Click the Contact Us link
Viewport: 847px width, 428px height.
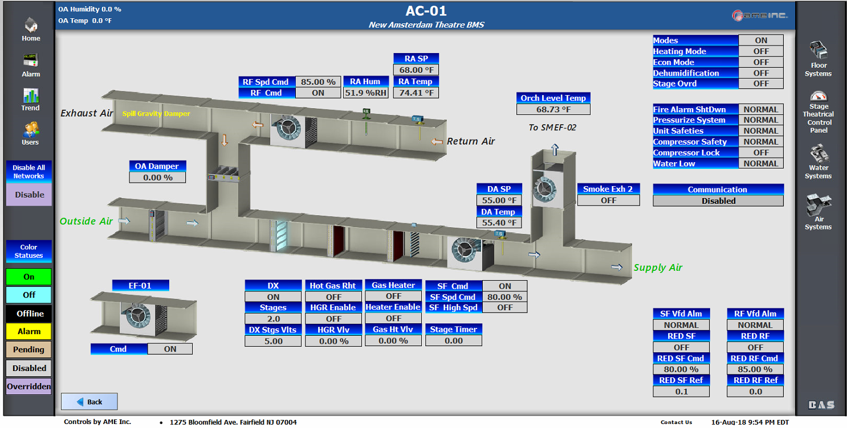[676, 422]
